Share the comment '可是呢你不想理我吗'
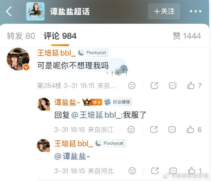This screenshot has width=211, height=181. point(154,85)
